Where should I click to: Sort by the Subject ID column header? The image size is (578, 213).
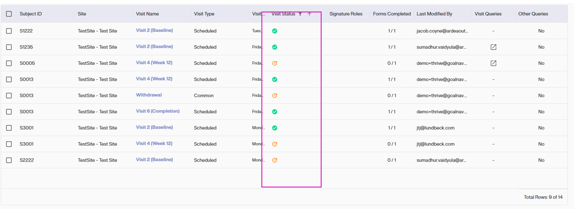pyautogui.click(x=31, y=14)
